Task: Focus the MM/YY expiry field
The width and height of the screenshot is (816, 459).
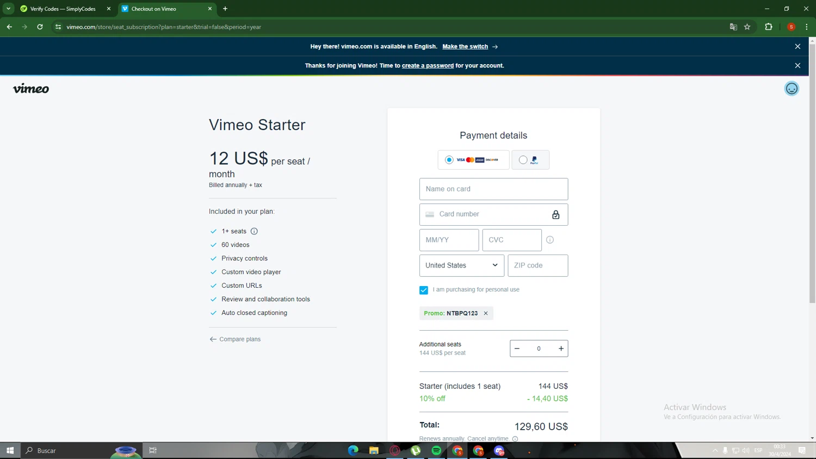Action: [449, 240]
